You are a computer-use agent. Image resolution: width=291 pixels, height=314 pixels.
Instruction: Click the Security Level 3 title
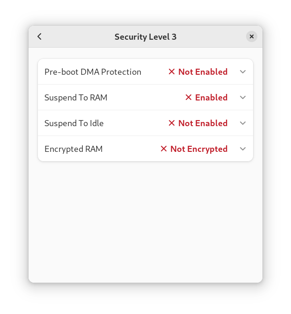(145, 37)
